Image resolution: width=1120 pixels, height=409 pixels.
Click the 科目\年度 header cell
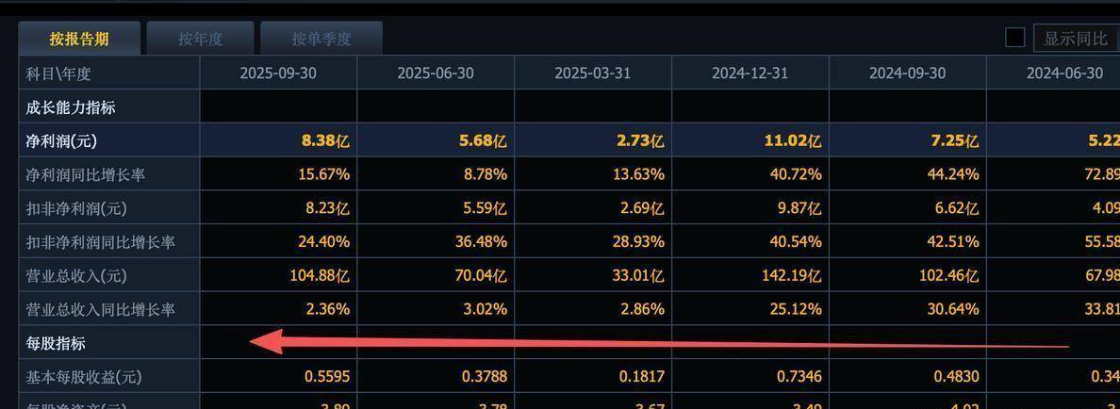tap(58, 74)
